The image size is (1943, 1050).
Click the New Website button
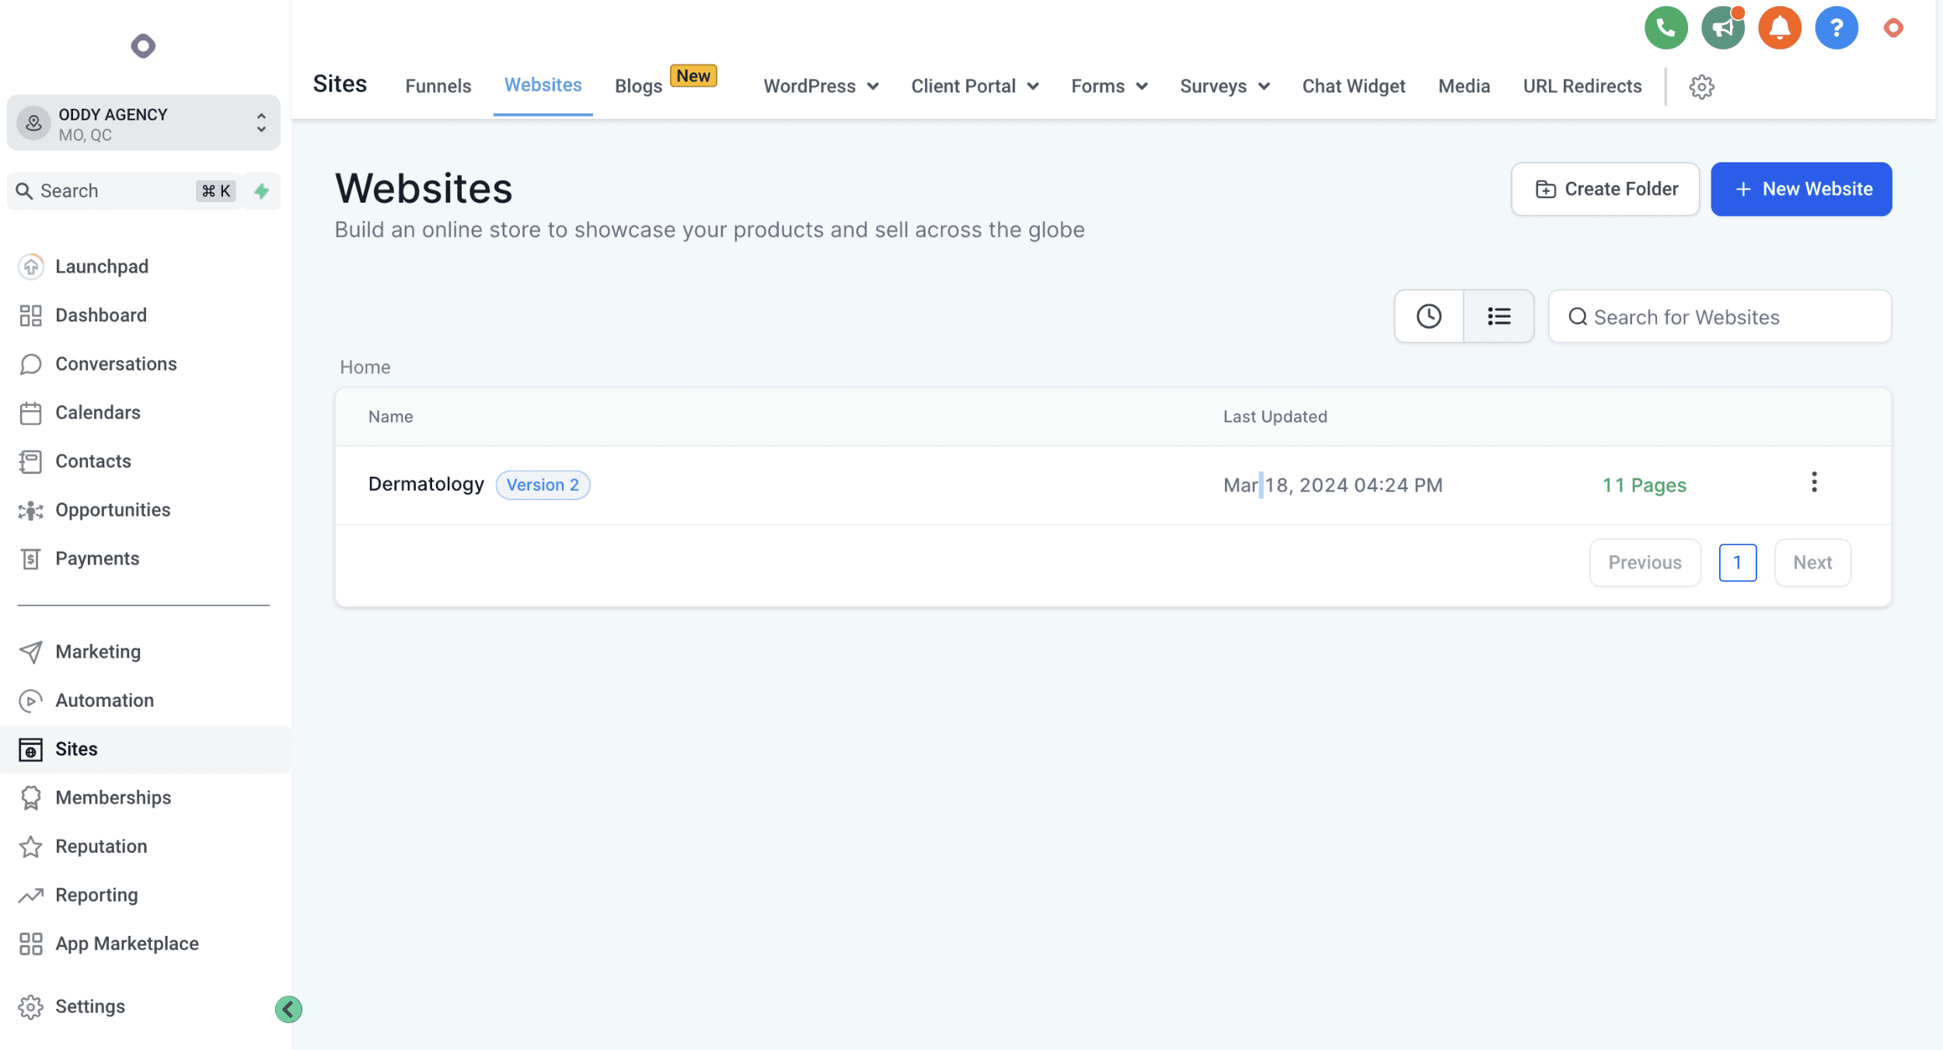click(x=1801, y=189)
